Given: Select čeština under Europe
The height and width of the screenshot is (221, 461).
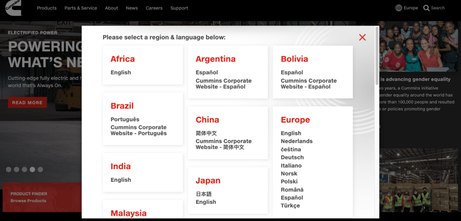Looking at the screenshot, I should point(291,149).
